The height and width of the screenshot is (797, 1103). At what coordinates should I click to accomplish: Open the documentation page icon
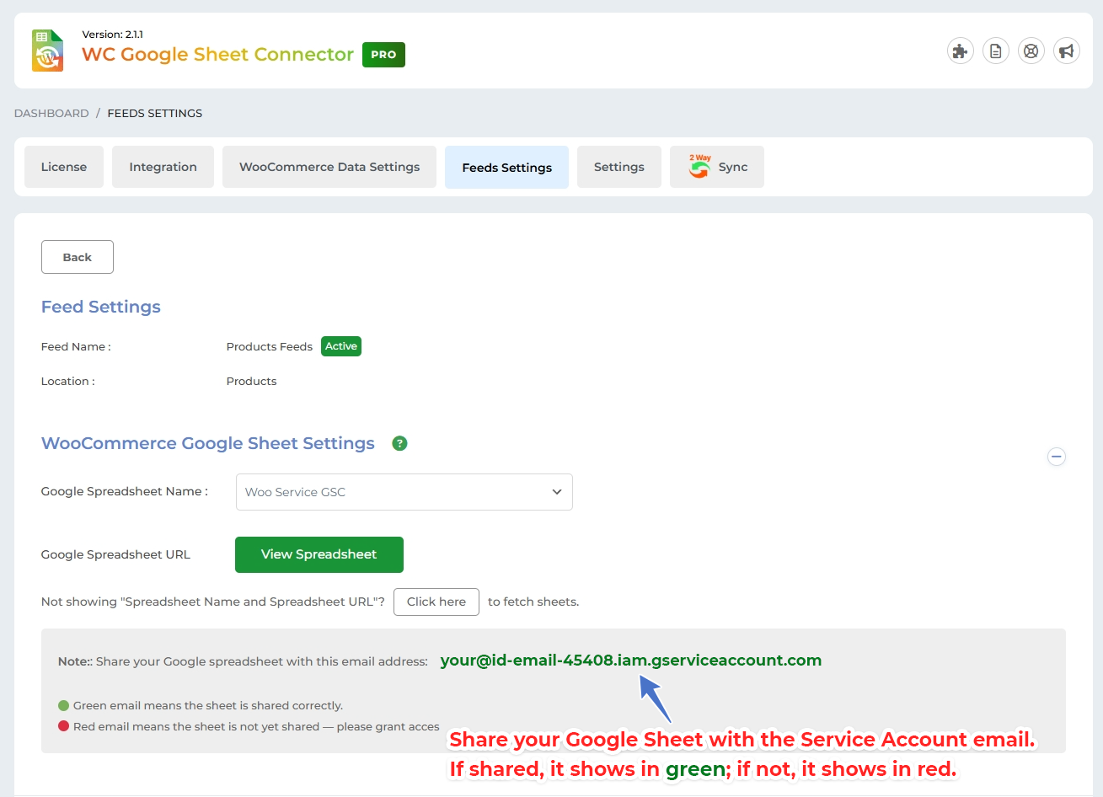point(995,51)
